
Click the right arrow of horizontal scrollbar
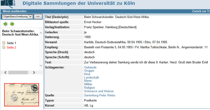coord(34,72)
